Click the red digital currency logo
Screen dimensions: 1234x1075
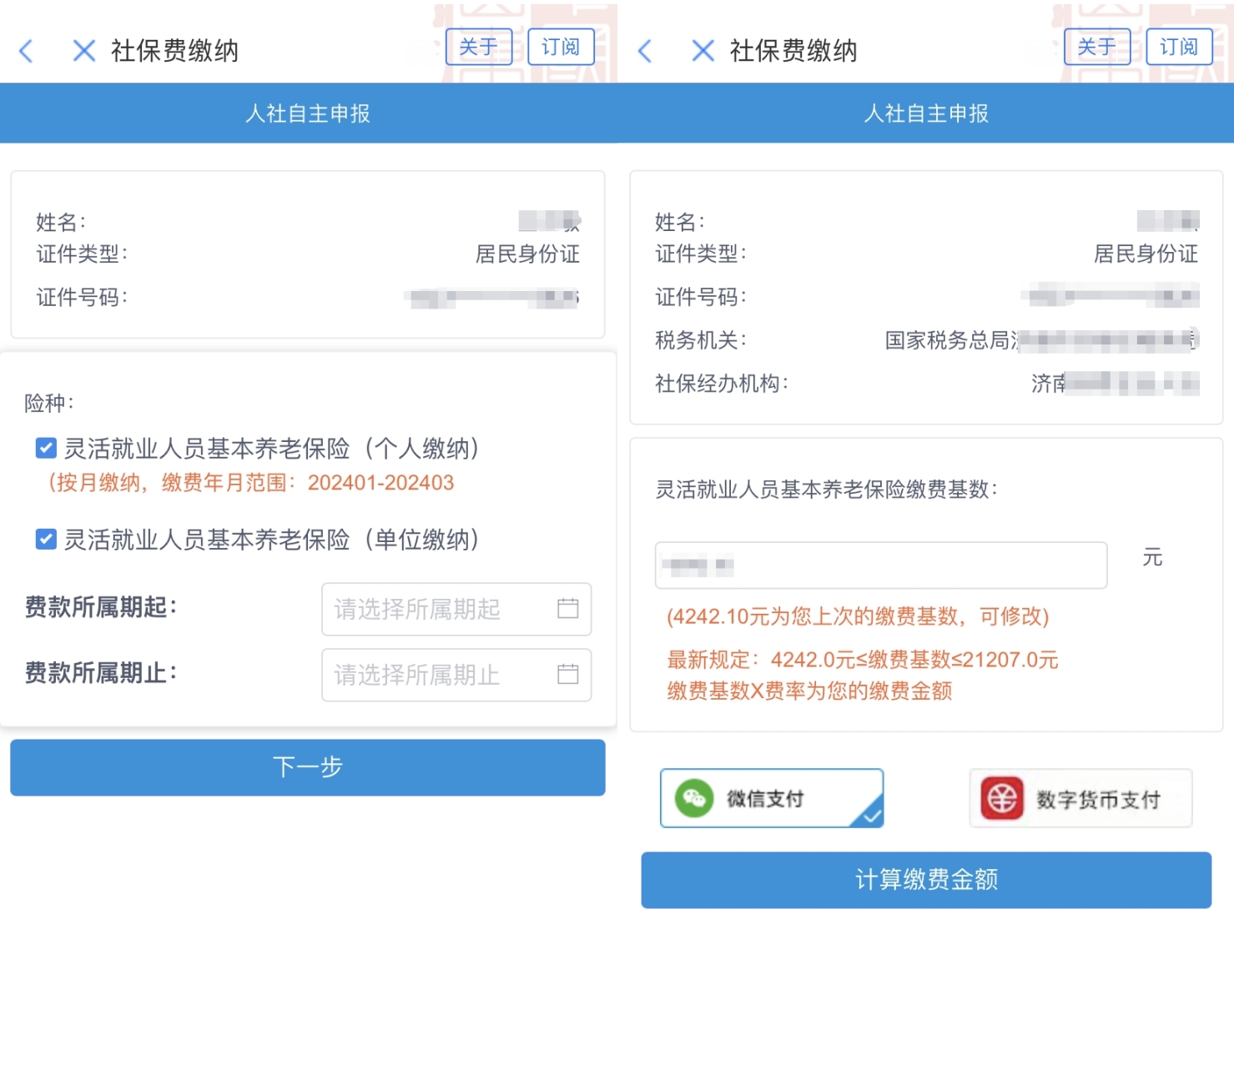[1002, 799]
